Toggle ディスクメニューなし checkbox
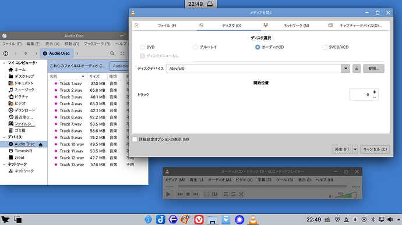402x225 pixels. (x=142, y=56)
